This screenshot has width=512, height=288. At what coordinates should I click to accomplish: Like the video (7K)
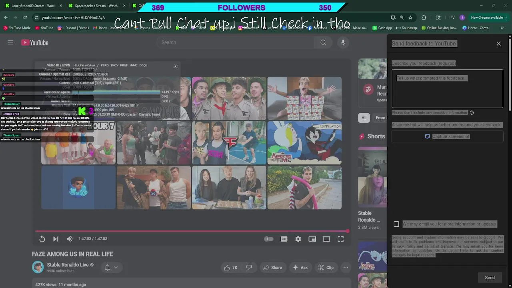pyautogui.click(x=231, y=268)
